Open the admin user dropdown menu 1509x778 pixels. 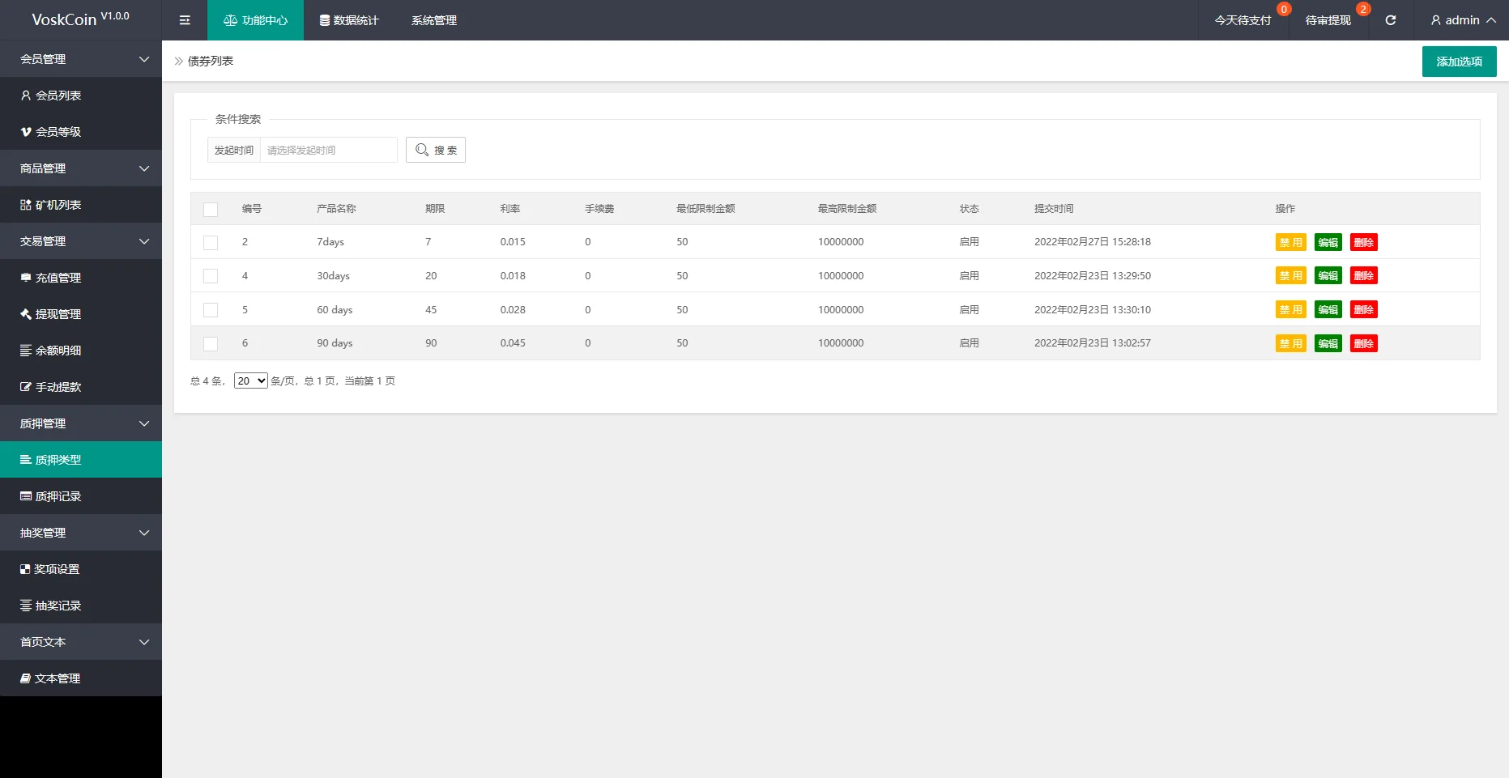point(1463,20)
